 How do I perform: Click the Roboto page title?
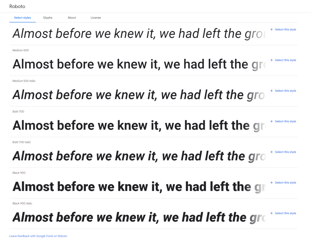point(17,6)
